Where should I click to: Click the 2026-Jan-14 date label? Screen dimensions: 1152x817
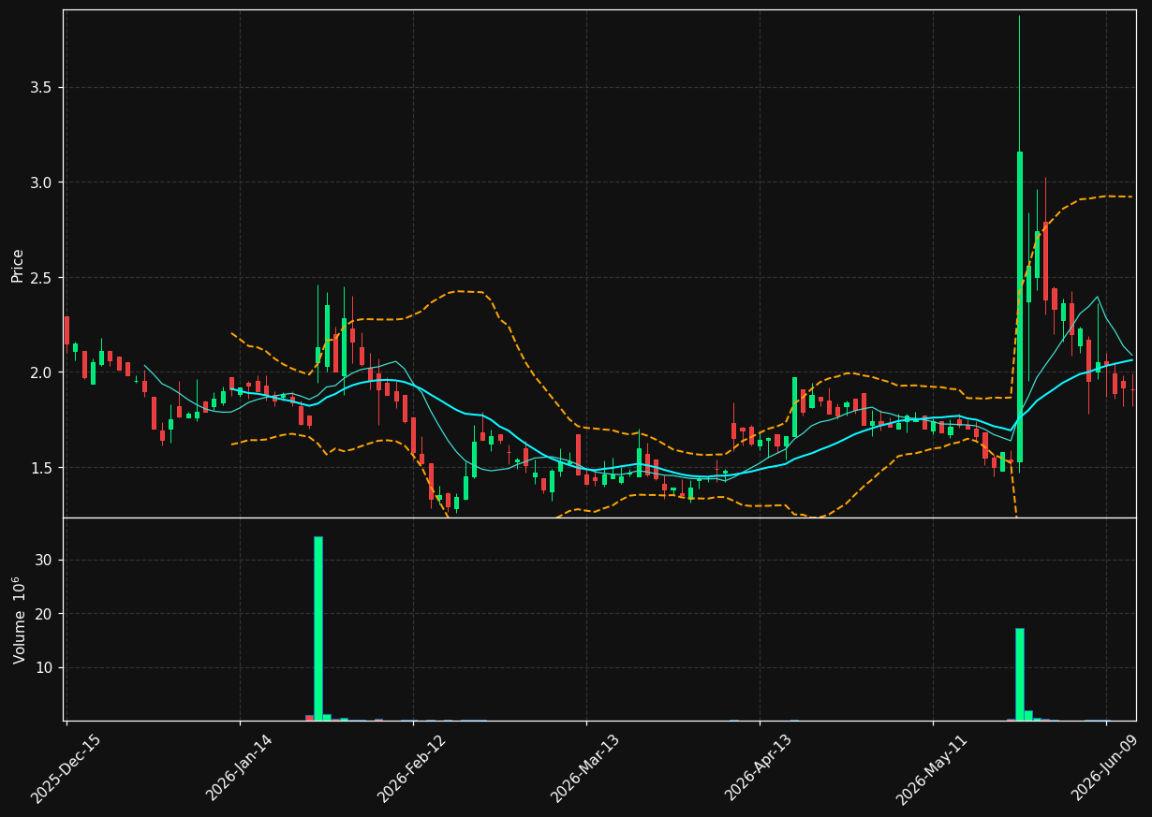pyautogui.click(x=240, y=769)
